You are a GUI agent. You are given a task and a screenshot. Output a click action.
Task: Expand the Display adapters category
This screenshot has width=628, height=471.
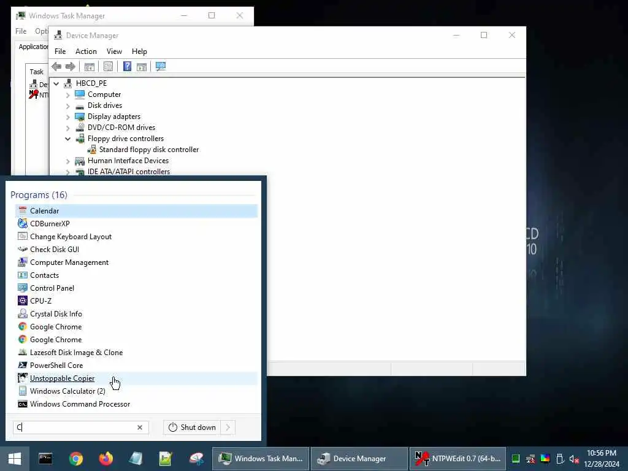point(67,117)
